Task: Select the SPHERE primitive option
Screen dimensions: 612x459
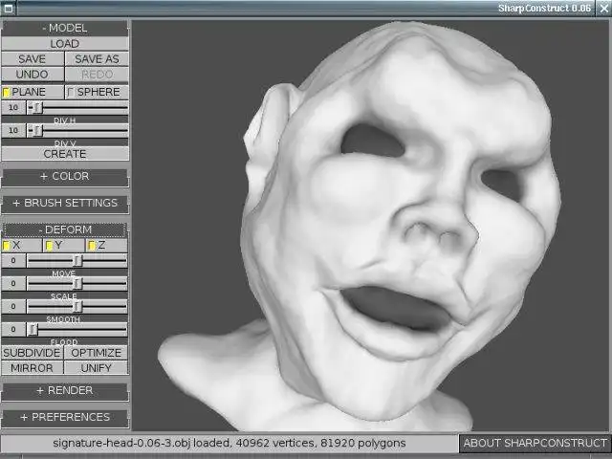Action: pos(97,92)
